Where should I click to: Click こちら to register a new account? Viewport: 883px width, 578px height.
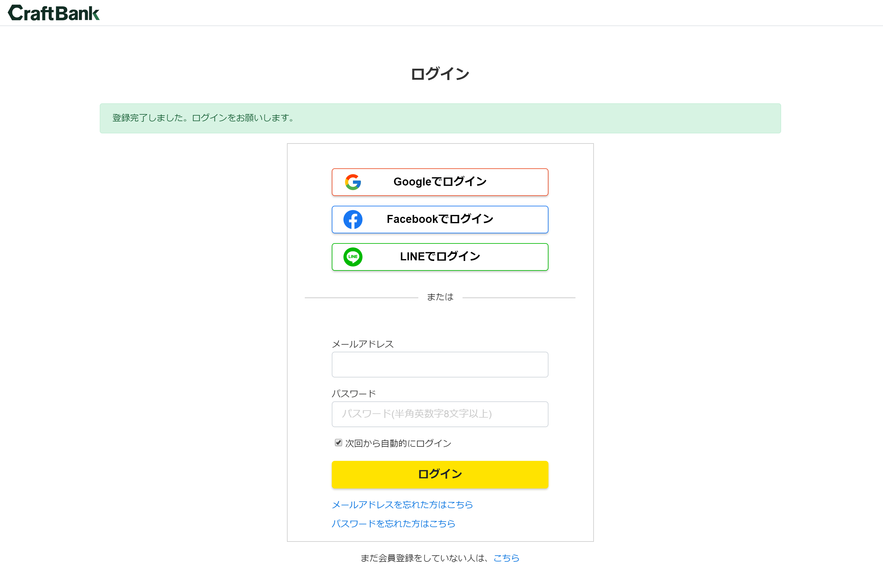(506, 558)
